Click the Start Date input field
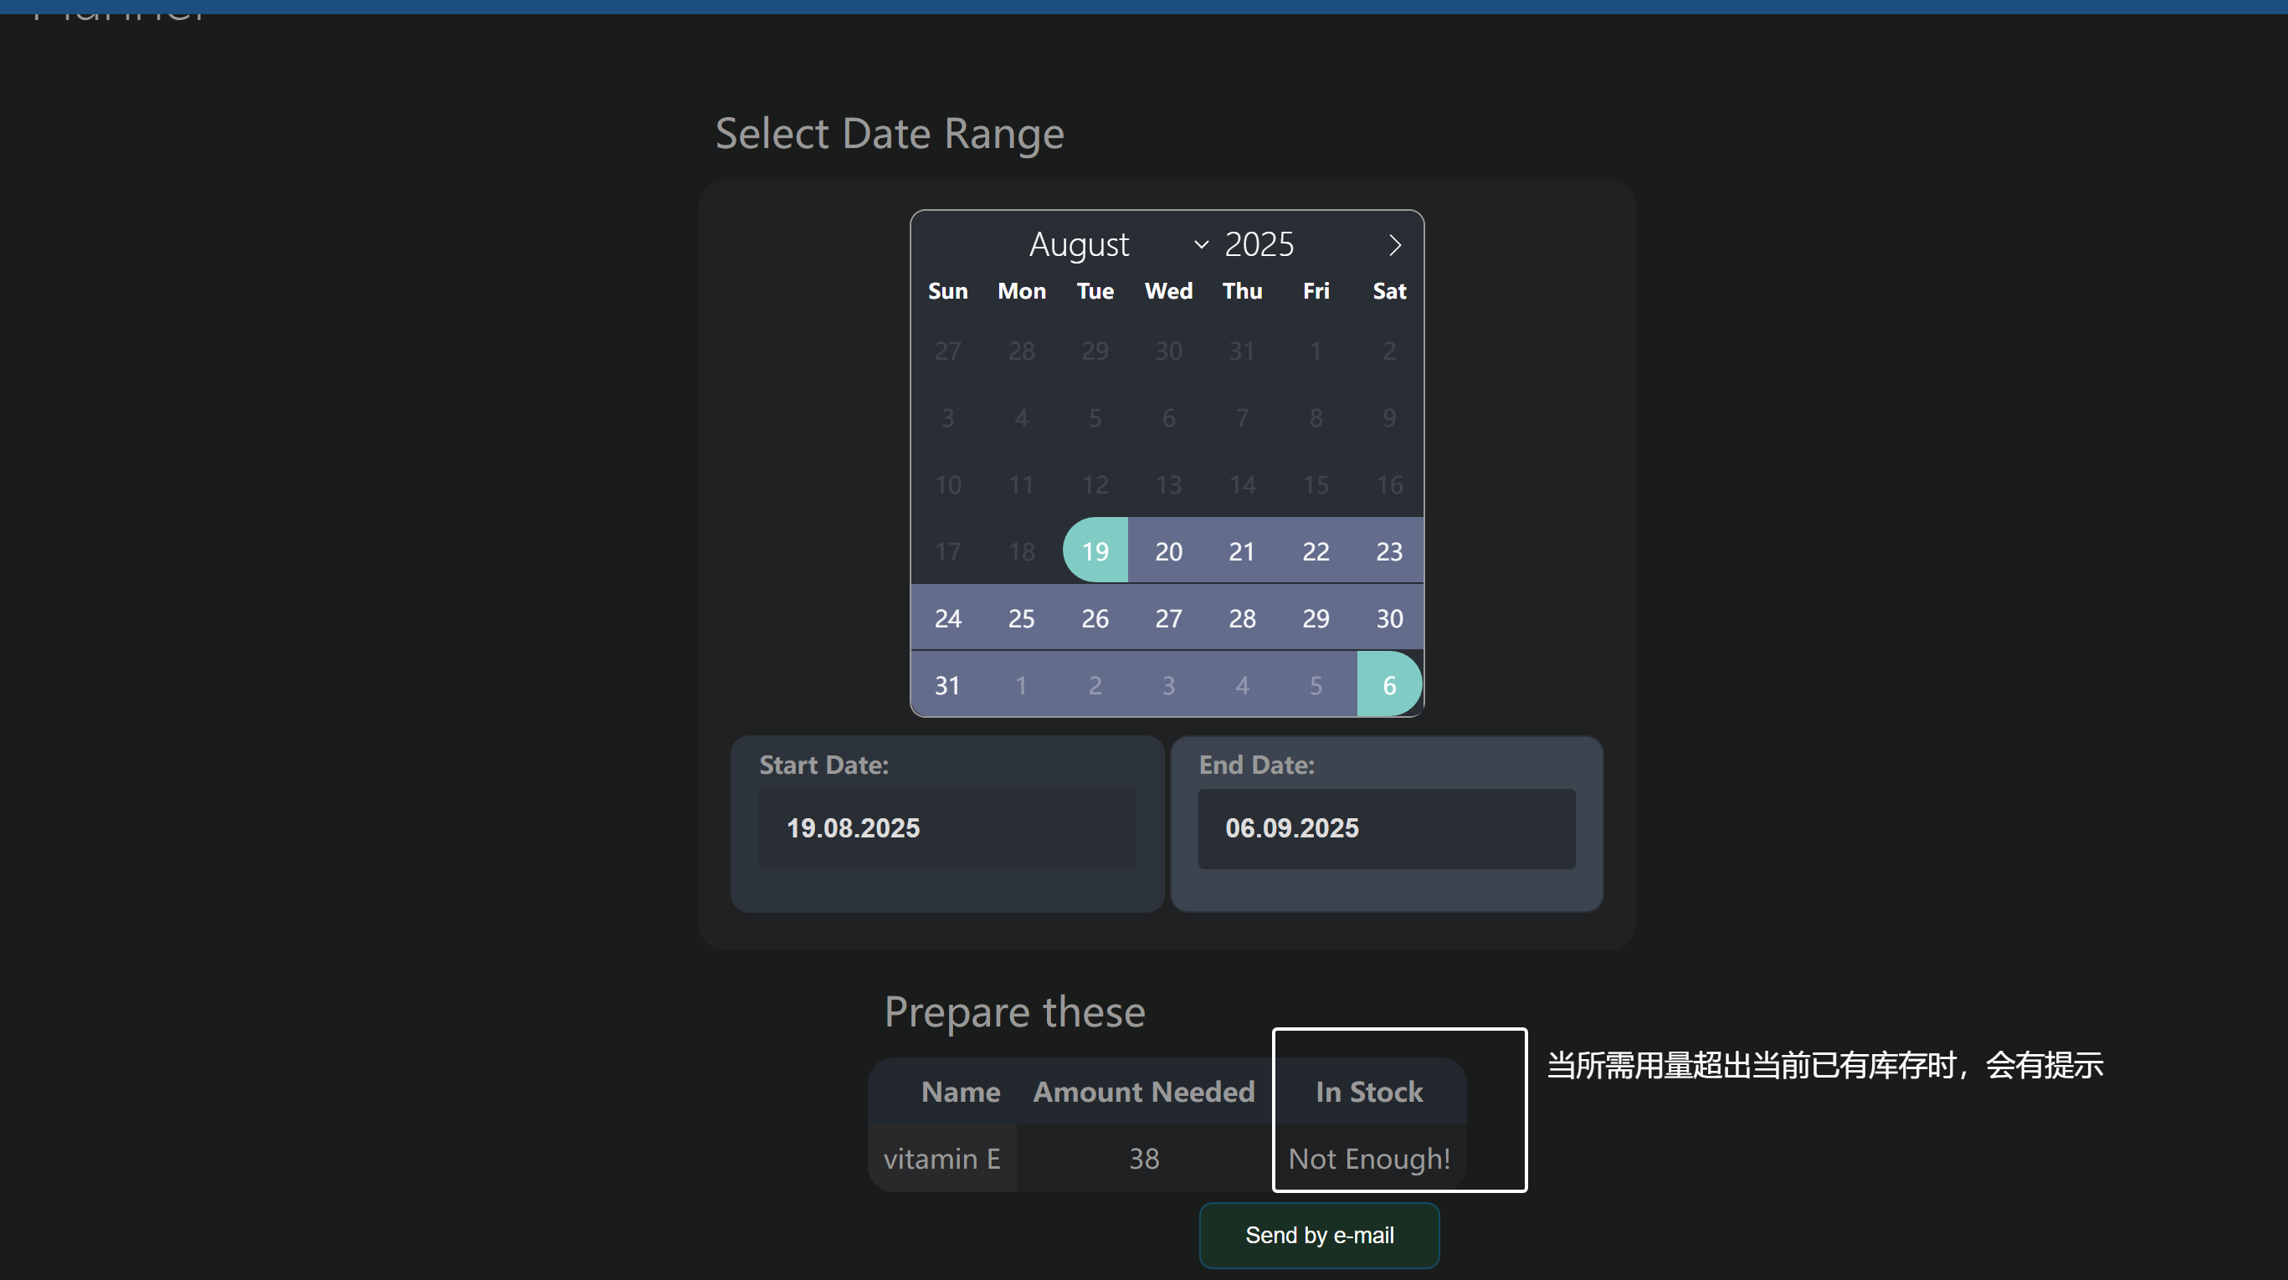Viewport: 2288px width, 1280px height. point(946,828)
